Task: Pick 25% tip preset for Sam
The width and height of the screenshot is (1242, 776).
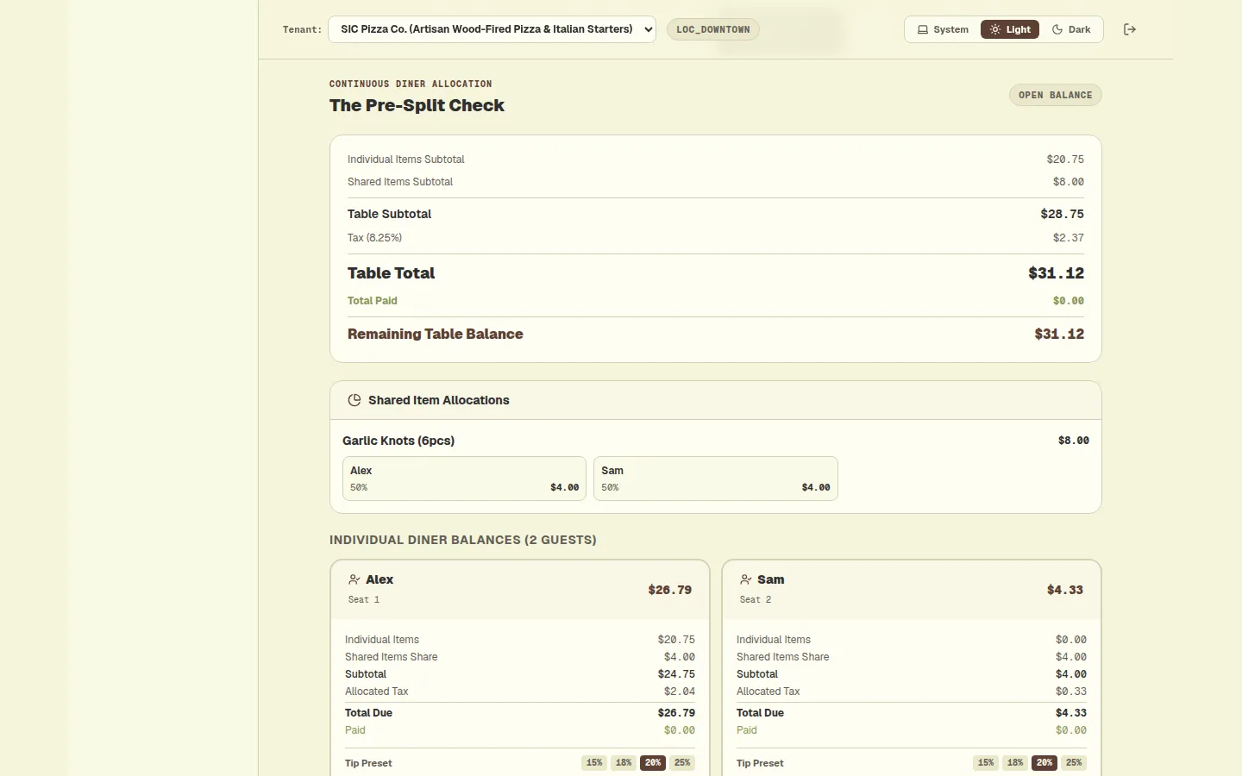Action: tap(1074, 763)
